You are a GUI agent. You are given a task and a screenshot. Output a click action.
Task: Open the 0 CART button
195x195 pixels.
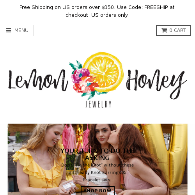[174, 30]
